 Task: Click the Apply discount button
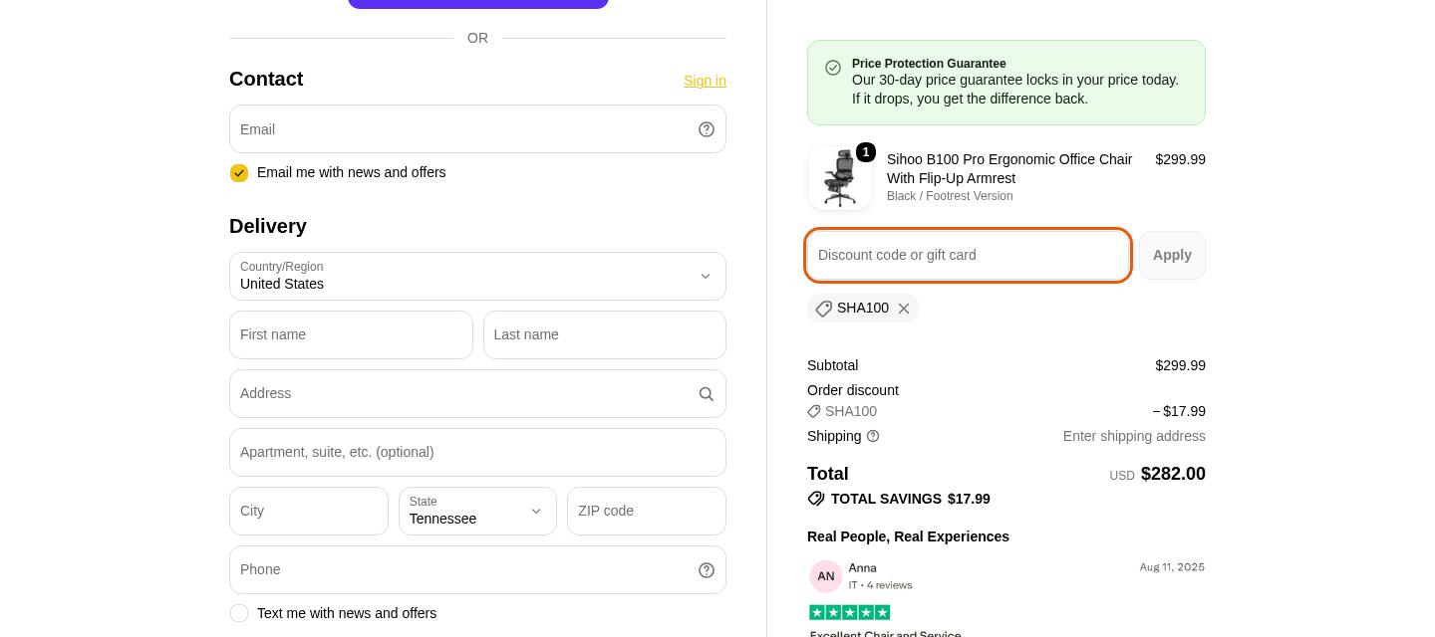[x=1172, y=255]
